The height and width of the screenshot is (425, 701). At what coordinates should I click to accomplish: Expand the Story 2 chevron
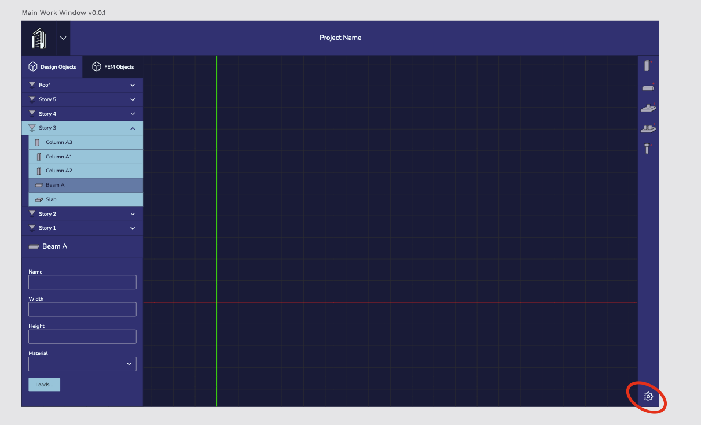tap(133, 214)
